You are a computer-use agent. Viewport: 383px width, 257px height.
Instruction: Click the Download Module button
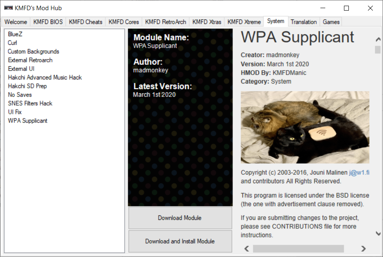click(x=180, y=218)
